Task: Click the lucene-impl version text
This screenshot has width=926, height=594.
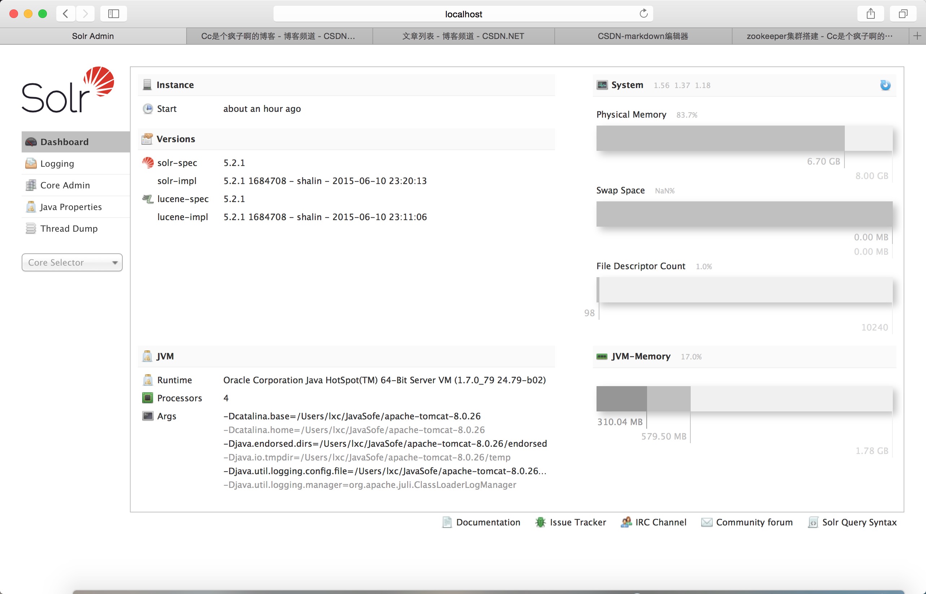Action: [x=325, y=217]
